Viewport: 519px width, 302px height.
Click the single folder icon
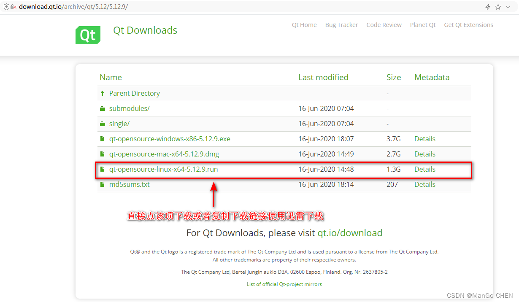102,124
